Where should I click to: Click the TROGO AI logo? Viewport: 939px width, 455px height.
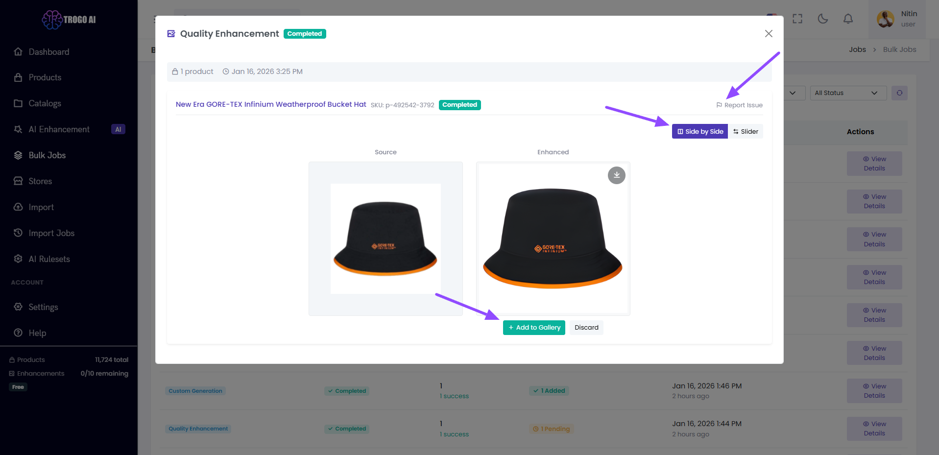click(x=69, y=20)
